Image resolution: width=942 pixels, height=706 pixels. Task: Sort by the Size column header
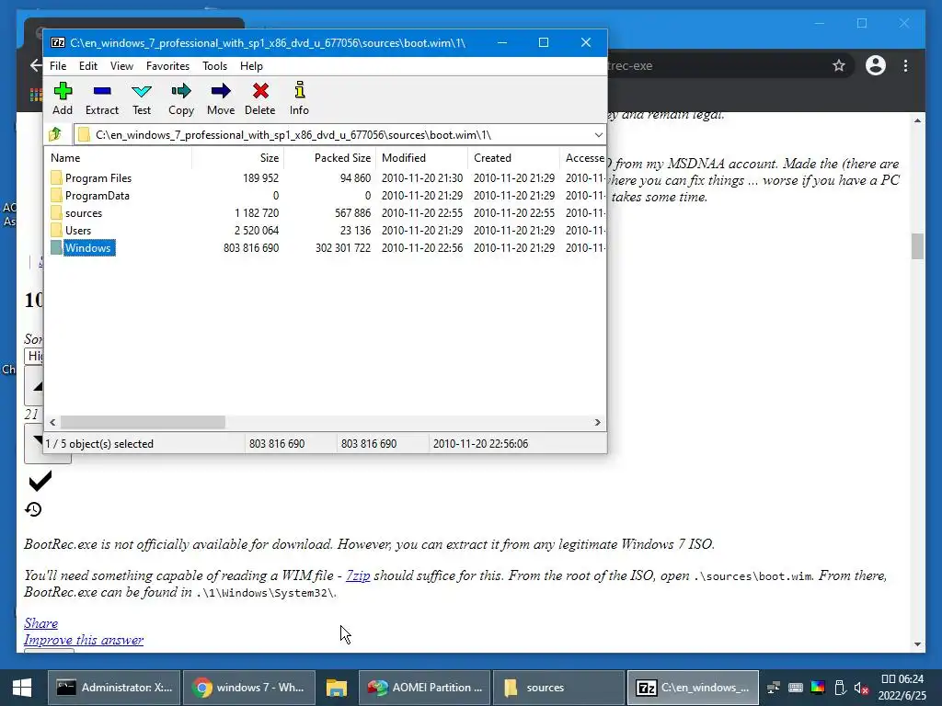[x=238, y=158]
